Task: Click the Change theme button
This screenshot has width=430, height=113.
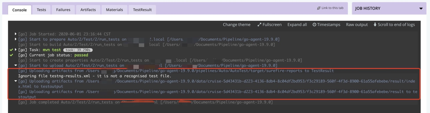Action: (x=236, y=25)
